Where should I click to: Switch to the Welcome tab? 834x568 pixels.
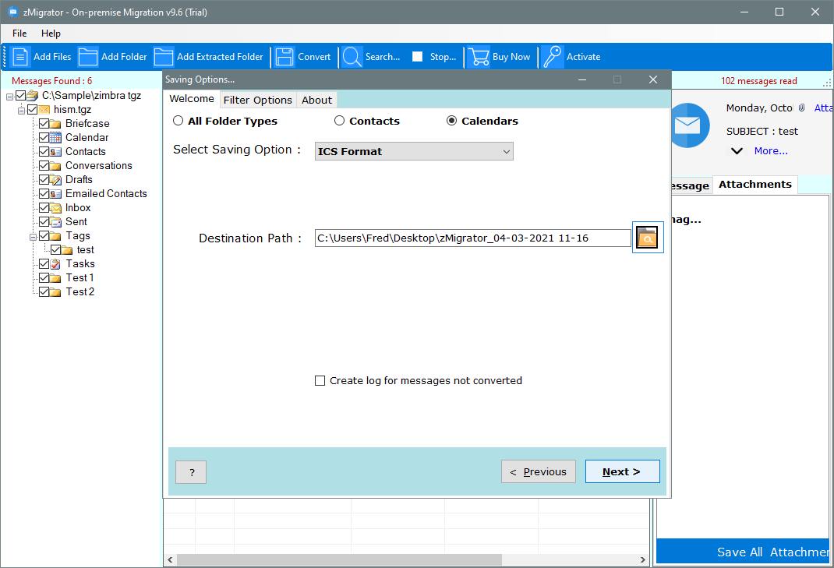[192, 99]
